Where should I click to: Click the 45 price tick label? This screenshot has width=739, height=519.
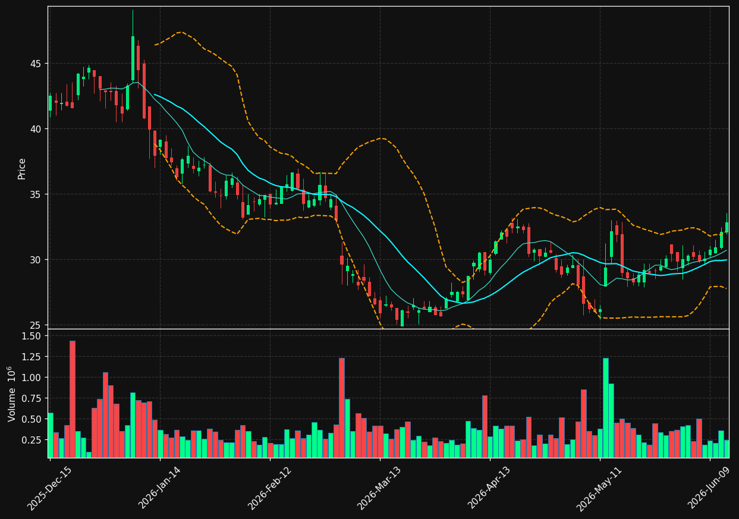(x=36, y=64)
